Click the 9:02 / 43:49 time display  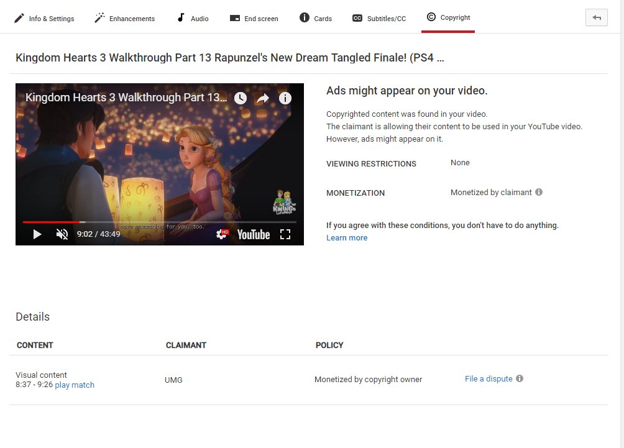[98, 234]
